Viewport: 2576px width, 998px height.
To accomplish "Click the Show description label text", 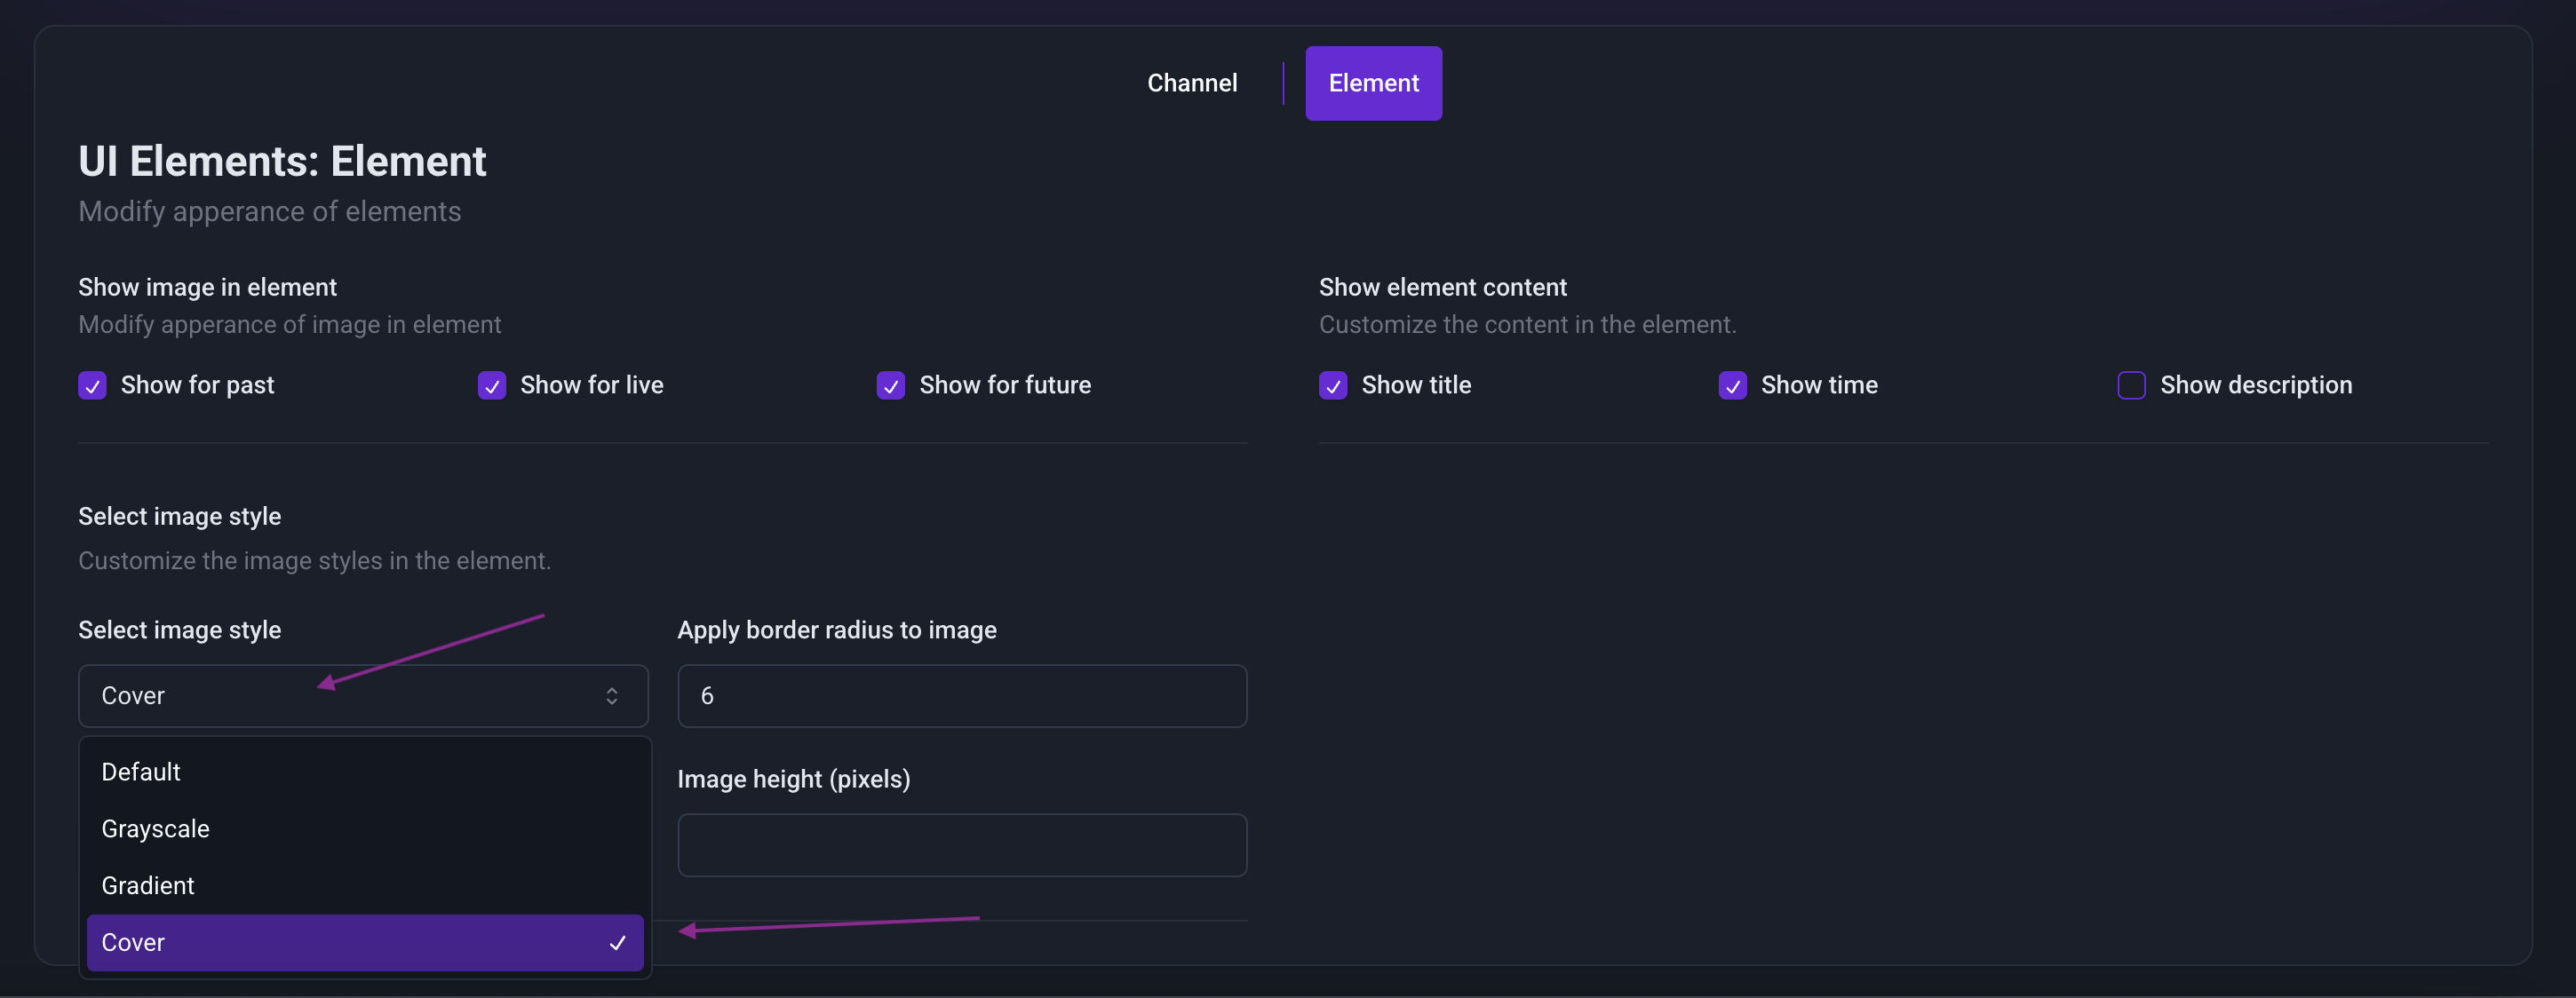I will point(2255,386).
